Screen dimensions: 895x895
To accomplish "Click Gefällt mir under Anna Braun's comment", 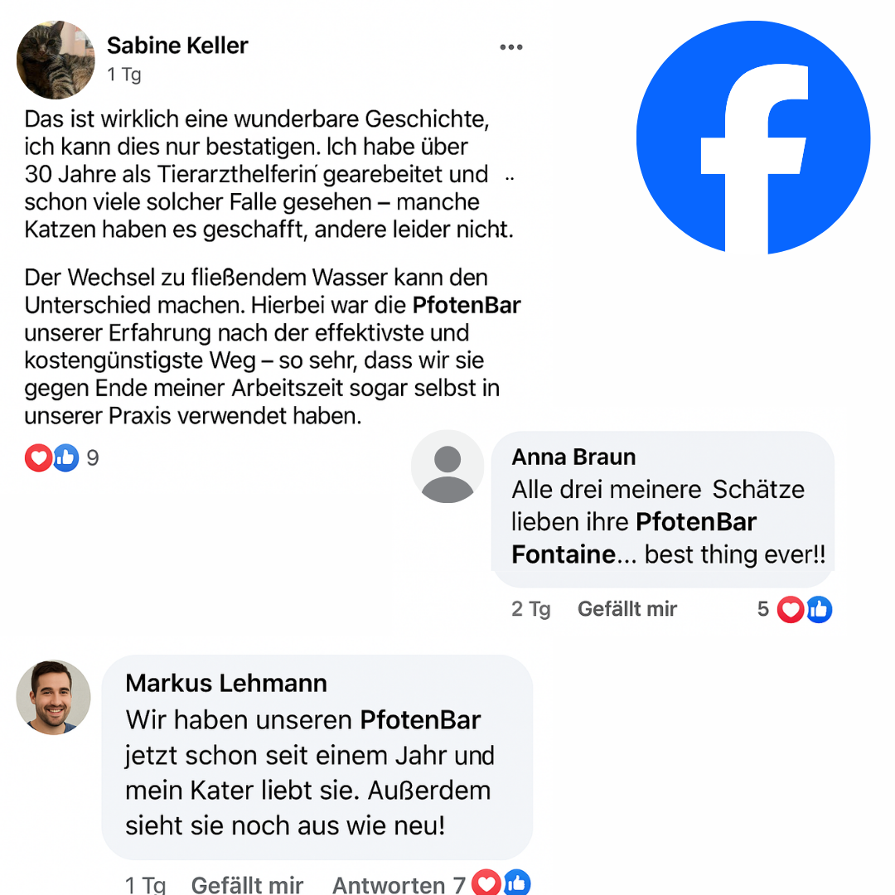I will point(626,608).
